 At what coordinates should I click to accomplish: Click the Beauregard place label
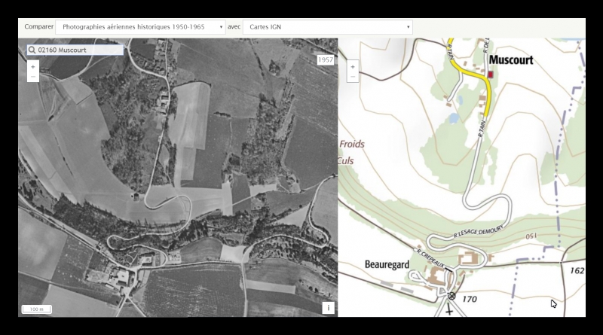click(x=387, y=264)
